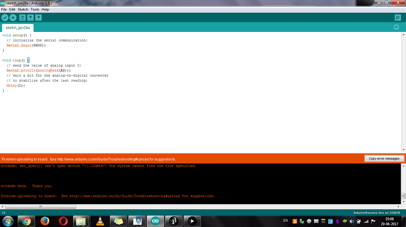Open the Serial Monitor magnifier icon
Viewport: 406px width, 227px height.
click(398, 18)
